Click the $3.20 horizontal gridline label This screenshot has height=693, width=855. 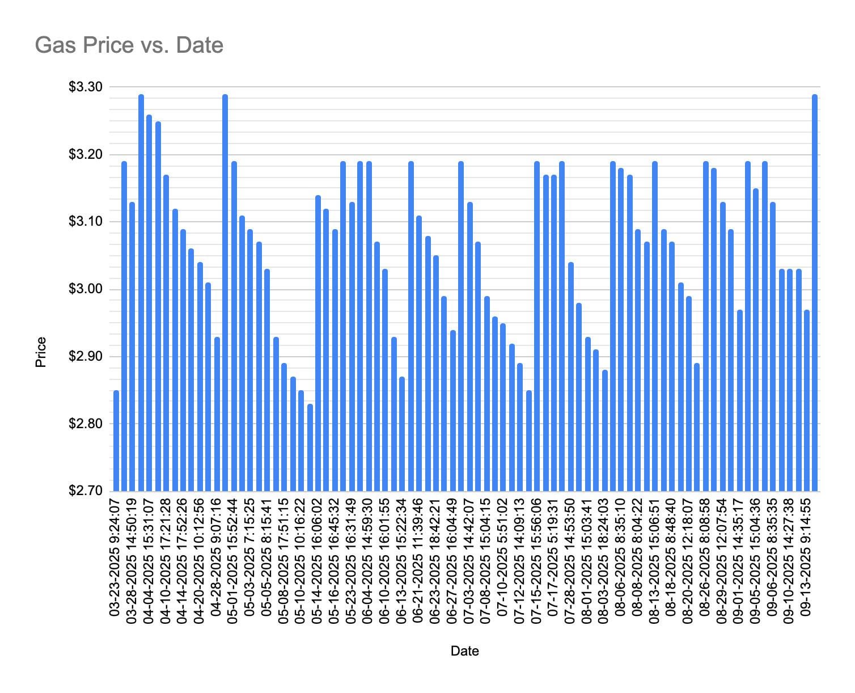click(x=85, y=154)
